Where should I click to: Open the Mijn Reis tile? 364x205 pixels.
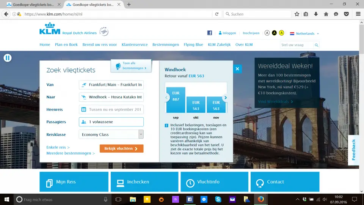(x=74, y=182)
